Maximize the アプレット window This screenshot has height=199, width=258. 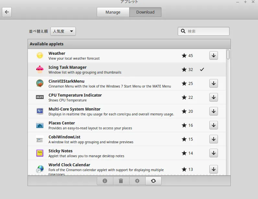point(245,2)
